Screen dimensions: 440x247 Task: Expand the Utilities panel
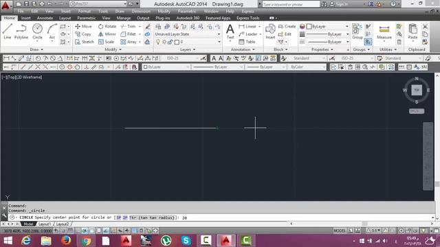[388, 49]
